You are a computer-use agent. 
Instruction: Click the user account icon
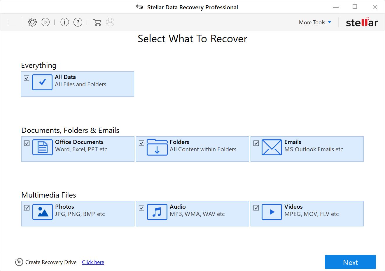(110, 22)
